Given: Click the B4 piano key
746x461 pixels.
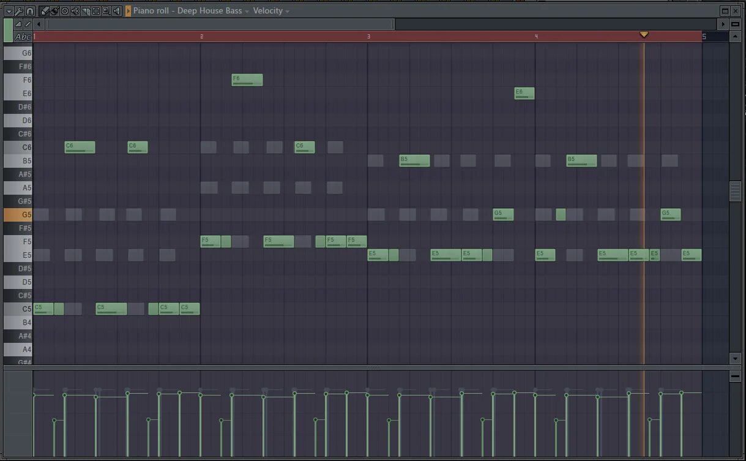Looking at the screenshot, I should (x=18, y=323).
